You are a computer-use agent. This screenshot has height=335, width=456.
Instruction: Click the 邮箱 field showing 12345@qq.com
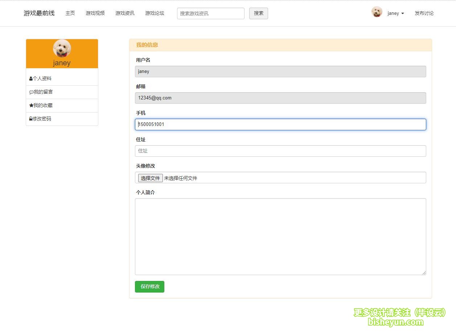pyautogui.click(x=280, y=98)
